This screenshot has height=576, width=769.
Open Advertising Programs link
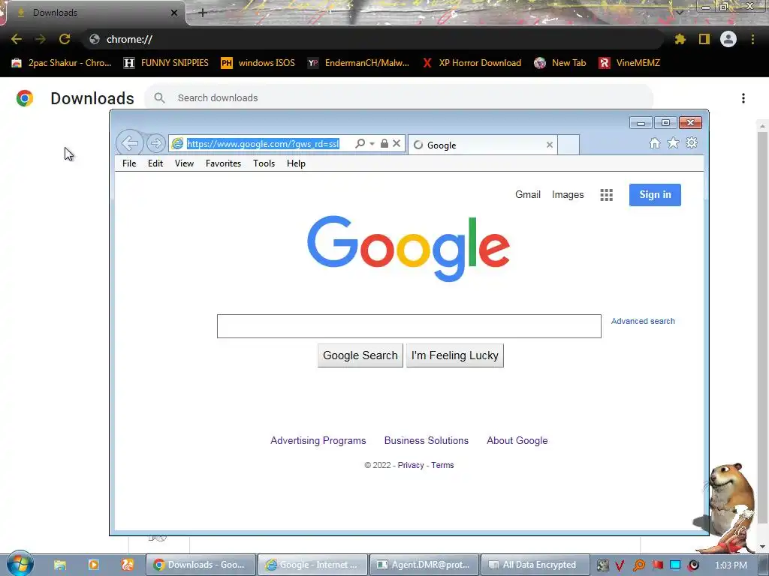318,441
